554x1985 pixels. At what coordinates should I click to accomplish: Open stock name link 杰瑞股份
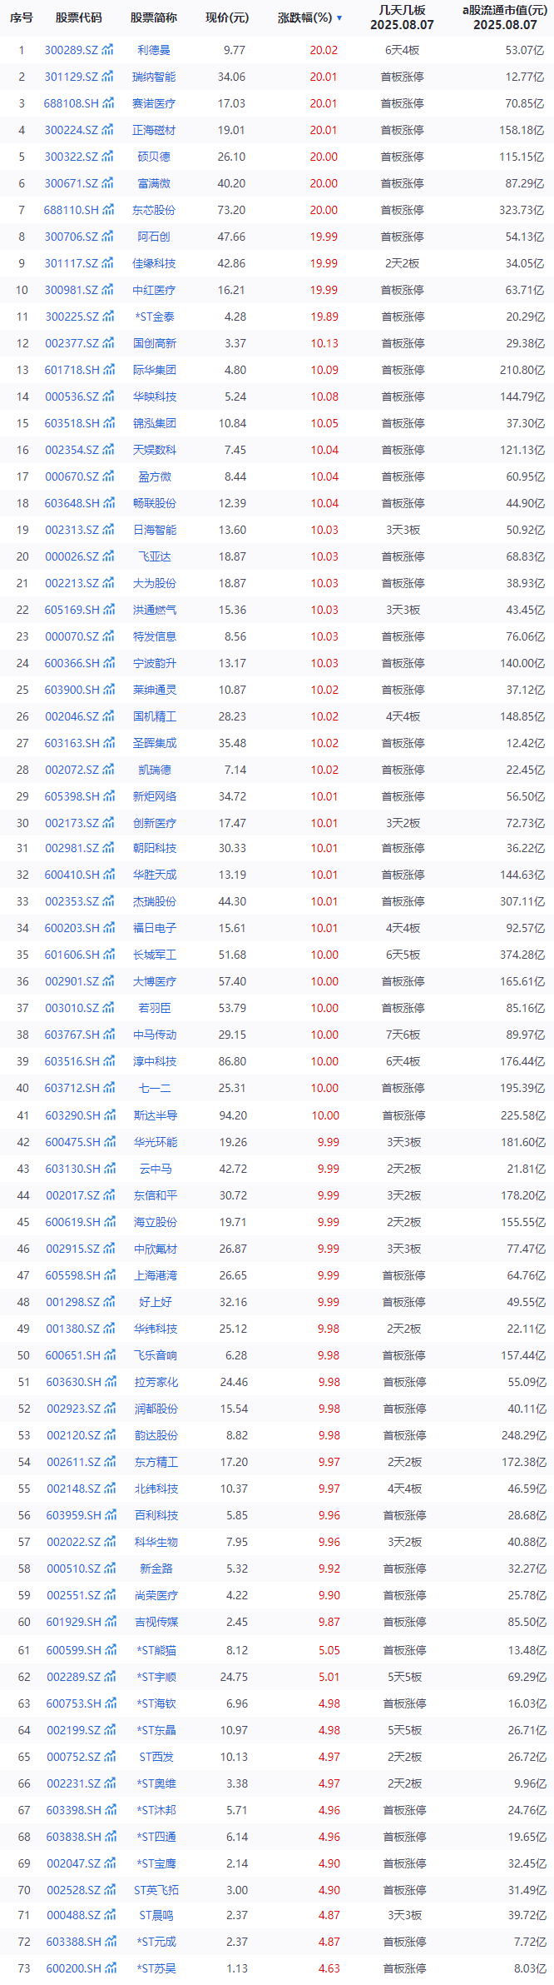pyautogui.click(x=155, y=901)
